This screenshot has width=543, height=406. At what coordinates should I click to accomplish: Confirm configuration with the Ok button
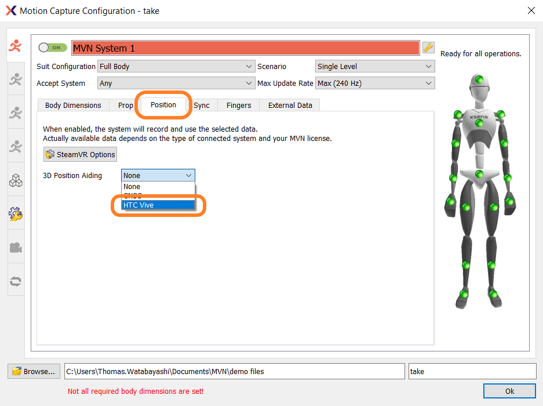509,390
